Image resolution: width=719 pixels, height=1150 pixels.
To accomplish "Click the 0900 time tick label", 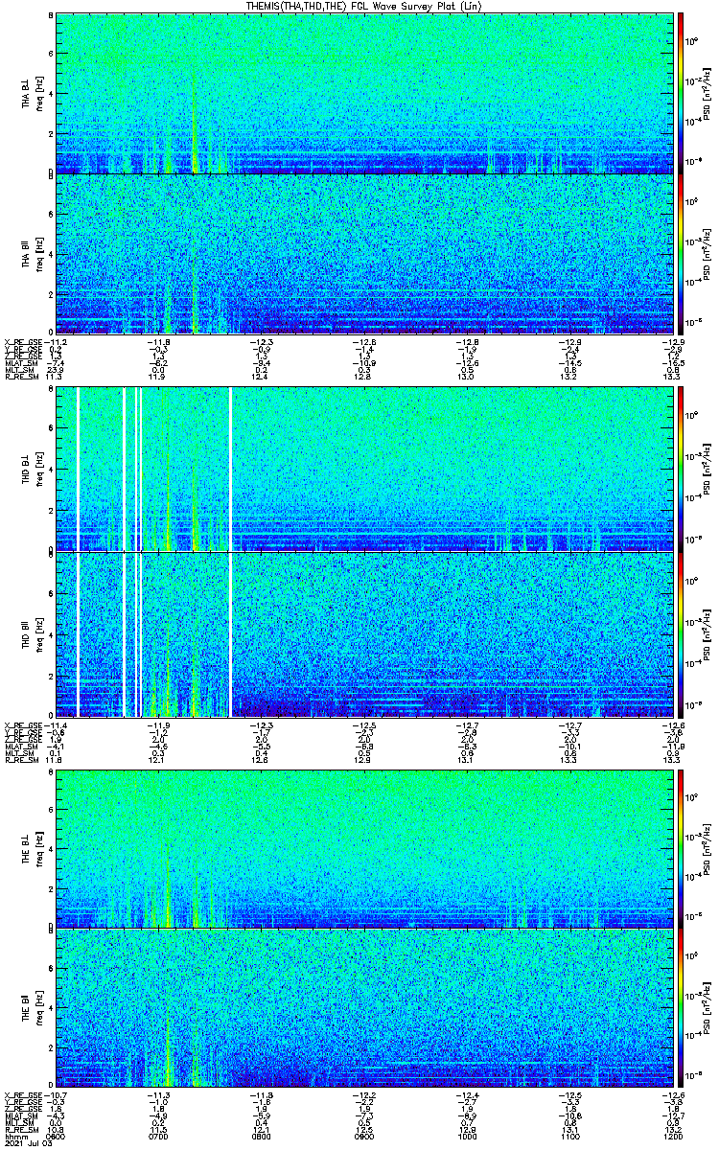I will (365, 1136).
